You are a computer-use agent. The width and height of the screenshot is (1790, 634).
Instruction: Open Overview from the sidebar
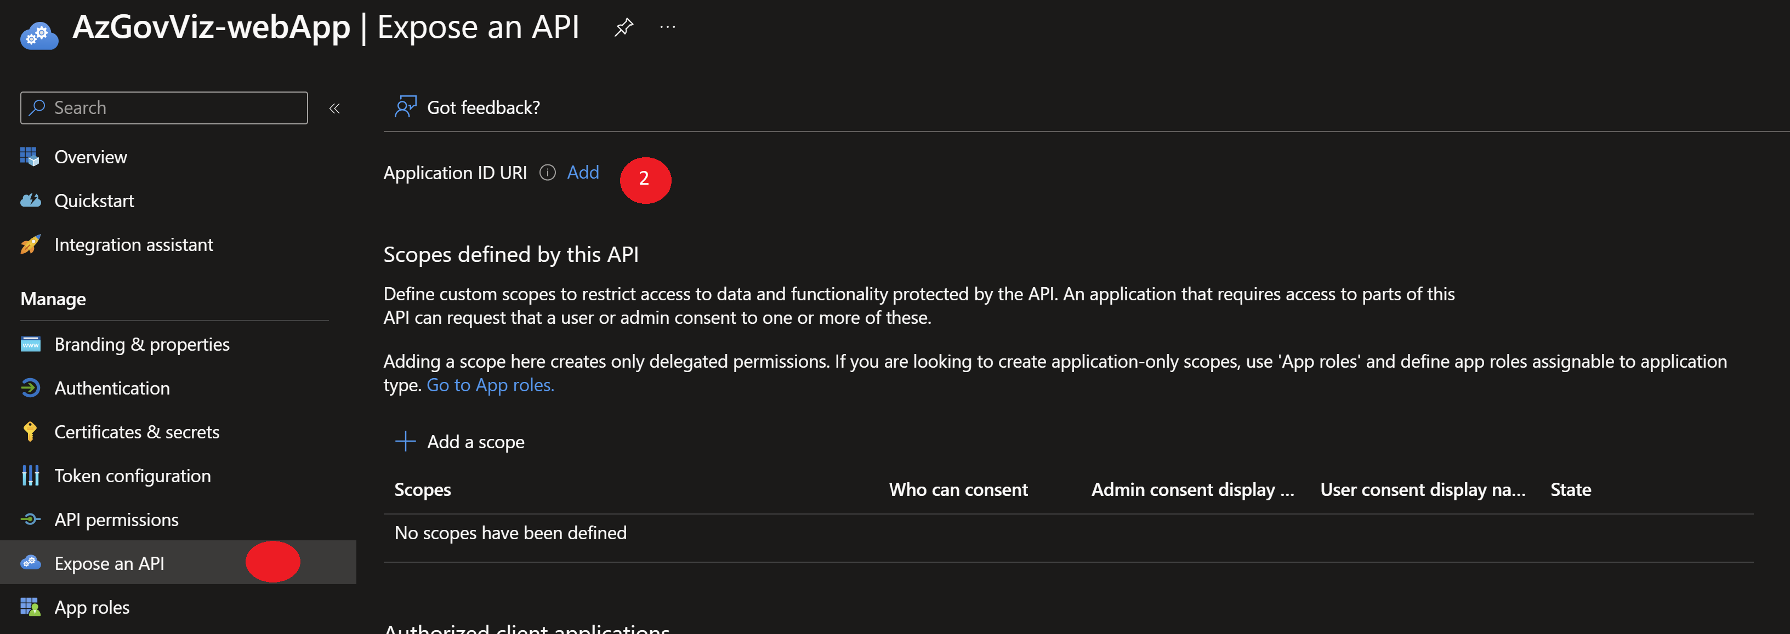[x=90, y=157]
